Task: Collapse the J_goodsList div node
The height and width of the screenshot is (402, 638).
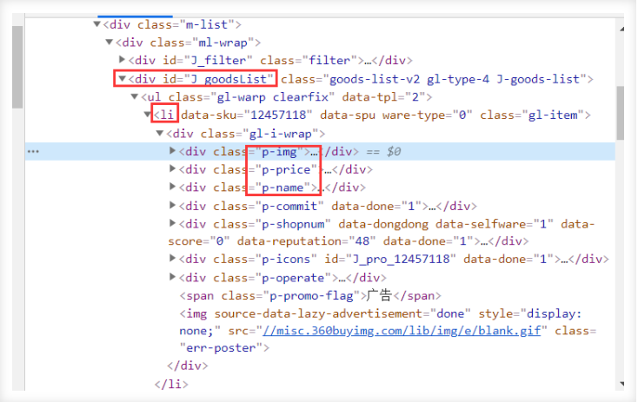Action: click(122, 78)
